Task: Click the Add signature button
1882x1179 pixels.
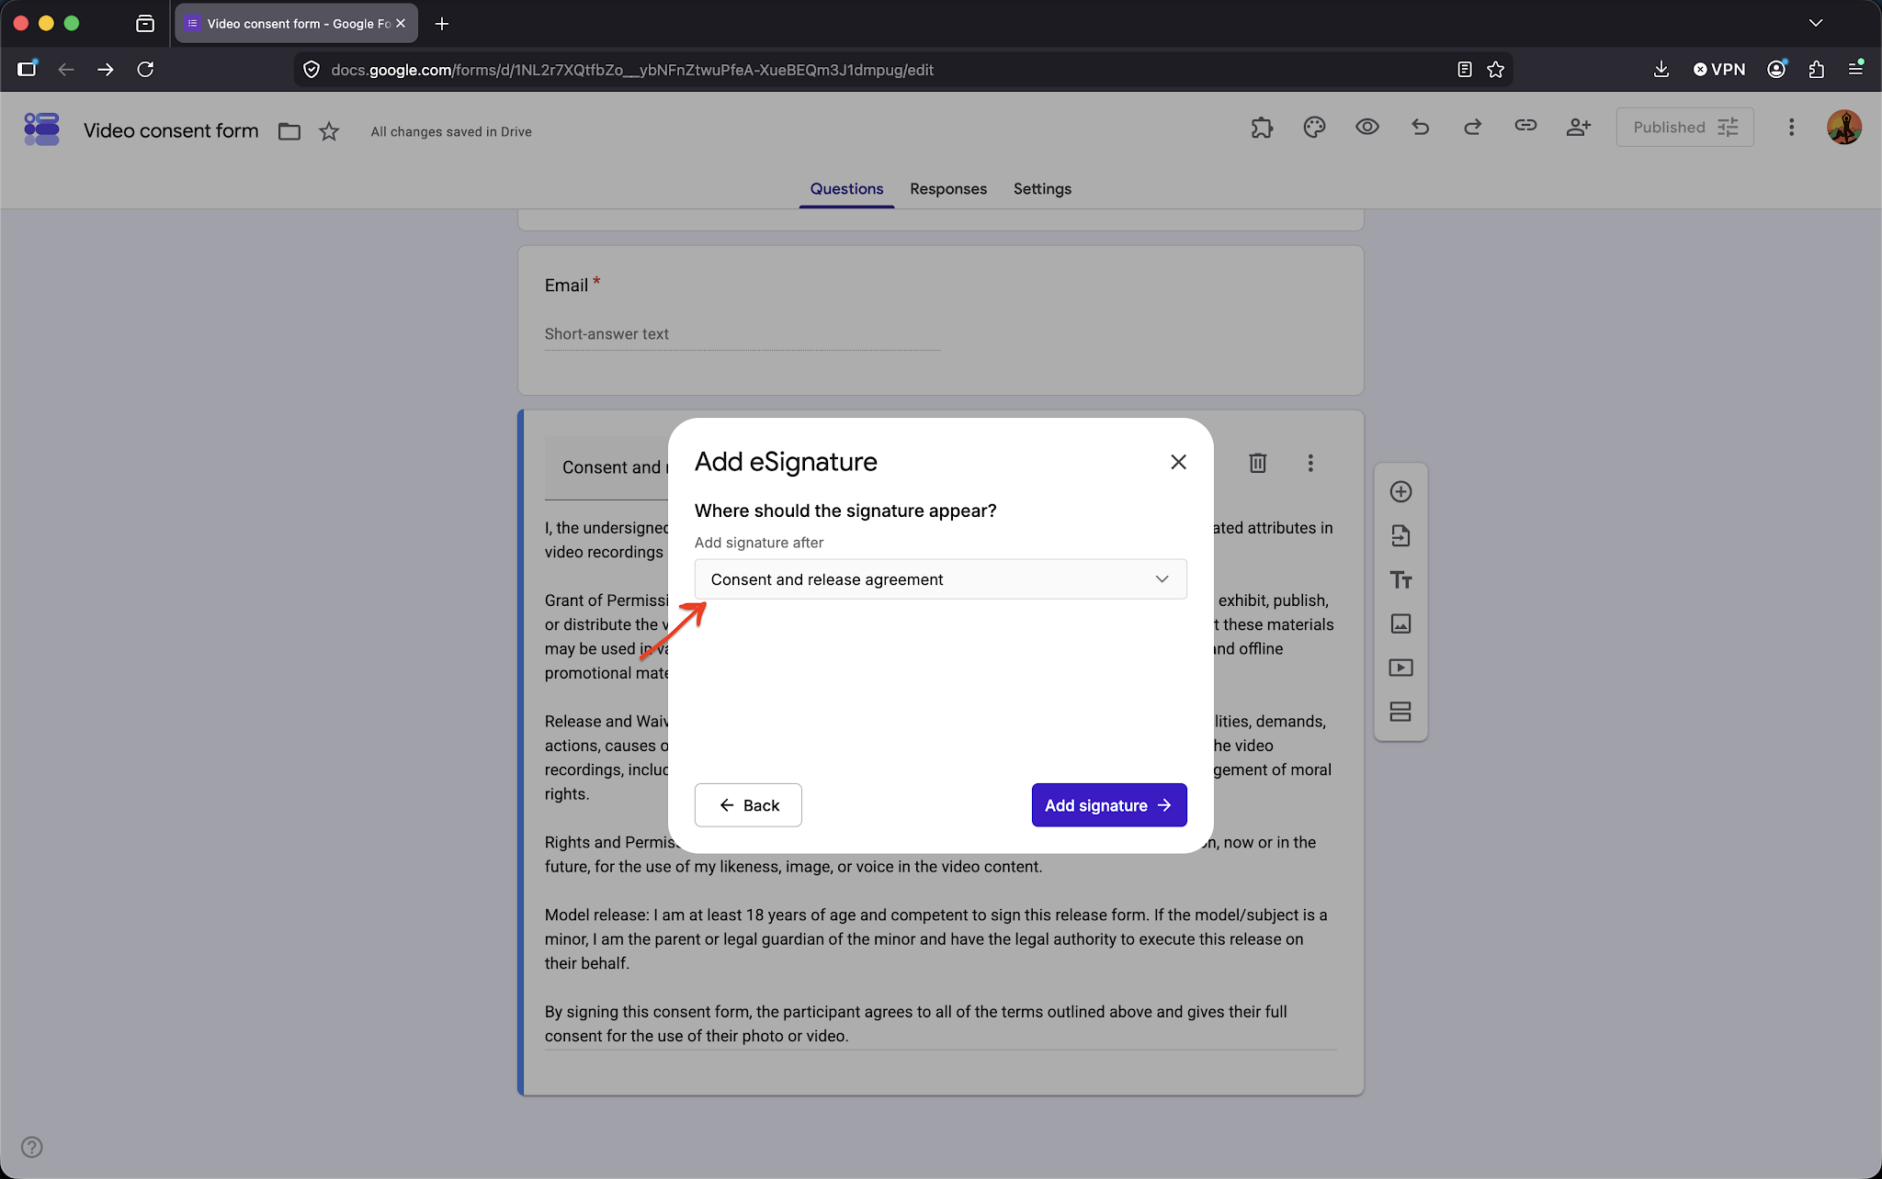Action: (x=1109, y=805)
